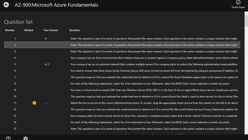The height and width of the screenshot is (140, 248).
Task: Select question 11 Match the Azure service
Action: click(x=154, y=103)
